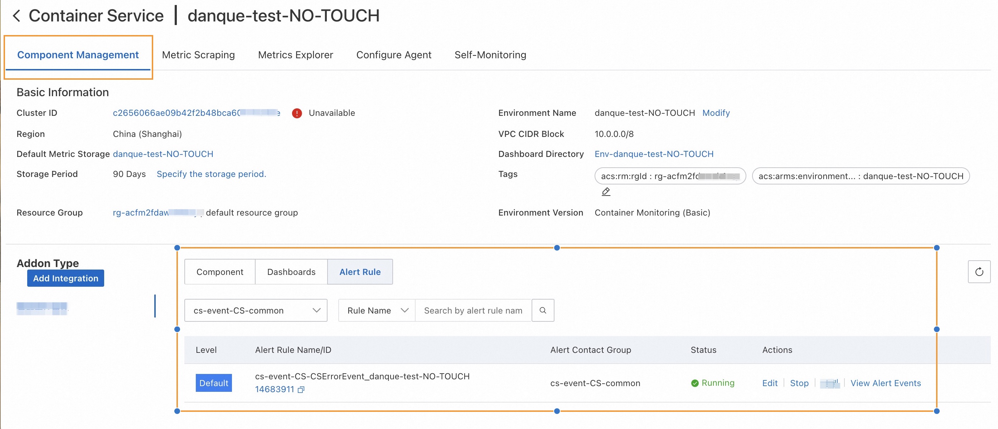Image resolution: width=998 pixels, height=429 pixels.
Task: Select the Component segment tab
Action: pyautogui.click(x=220, y=272)
